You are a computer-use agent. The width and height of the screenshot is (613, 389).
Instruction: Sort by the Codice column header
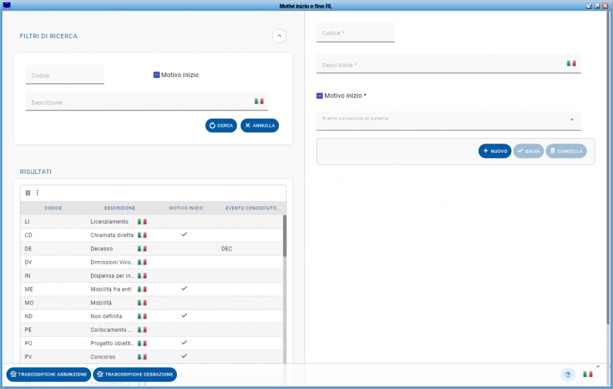click(x=53, y=208)
